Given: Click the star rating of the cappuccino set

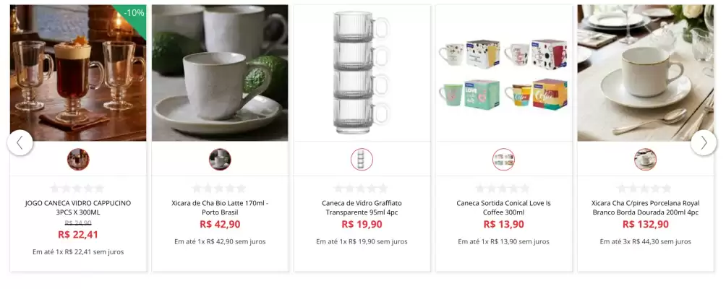Looking at the screenshot, I should point(78,189).
